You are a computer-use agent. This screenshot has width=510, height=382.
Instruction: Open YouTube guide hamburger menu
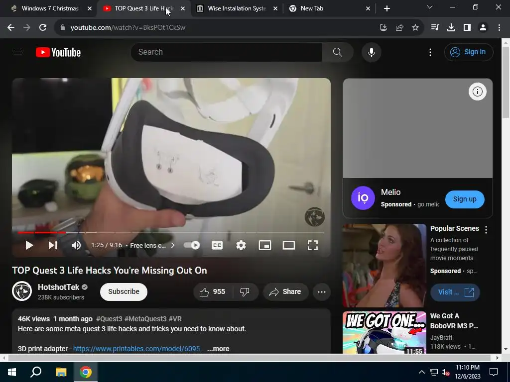click(18, 52)
